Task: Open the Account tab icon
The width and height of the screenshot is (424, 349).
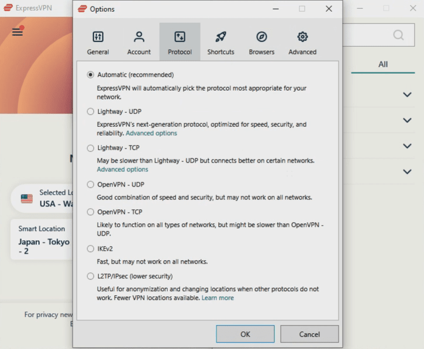Action: pyautogui.click(x=139, y=37)
